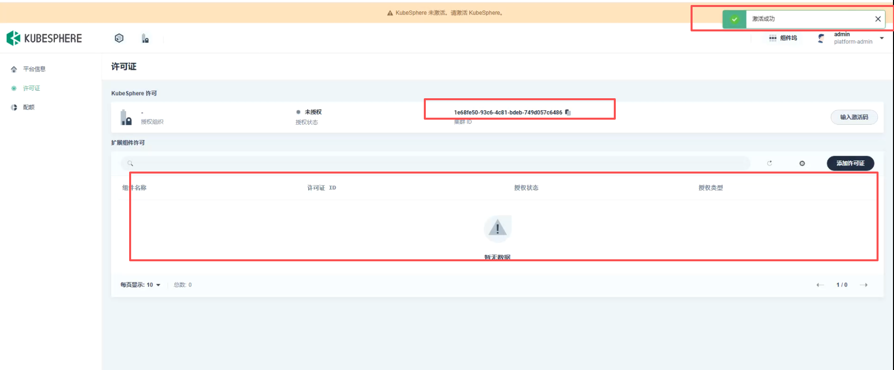
Task: Go to the next page arrow
Action: coord(864,285)
